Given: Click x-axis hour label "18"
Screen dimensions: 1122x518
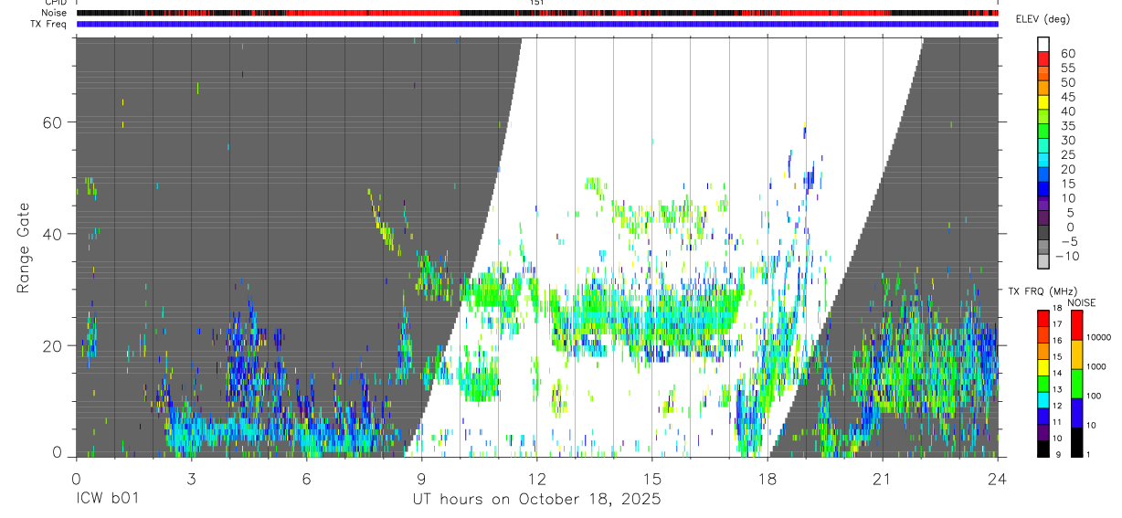Looking at the screenshot, I should click(x=767, y=479).
